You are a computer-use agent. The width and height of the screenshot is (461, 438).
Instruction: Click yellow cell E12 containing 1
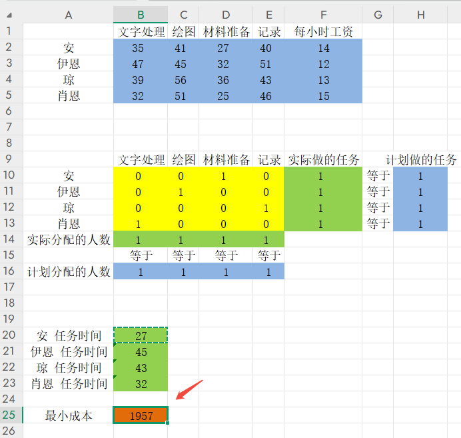click(268, 207)
